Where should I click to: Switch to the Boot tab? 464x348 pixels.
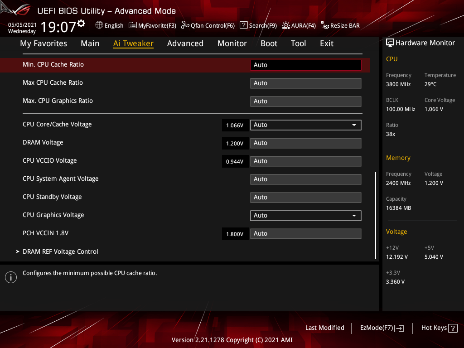click(269, 43)
